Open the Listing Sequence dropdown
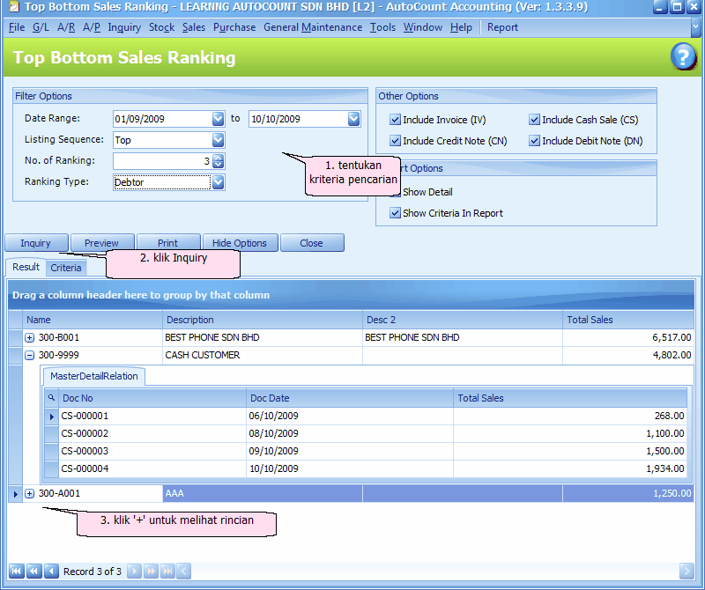Image resolution: width=705 pixels, height=590 pixels. (219, 140)
